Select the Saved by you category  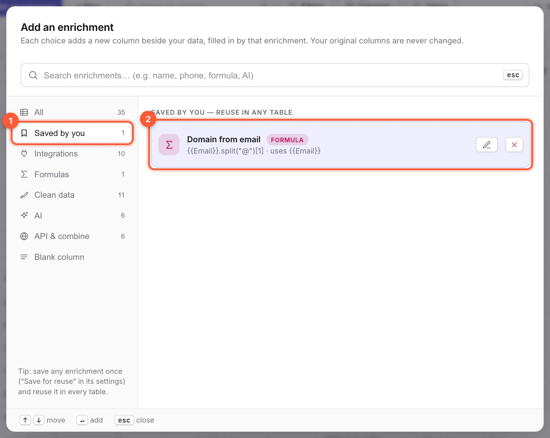click(x=72, y=133)
